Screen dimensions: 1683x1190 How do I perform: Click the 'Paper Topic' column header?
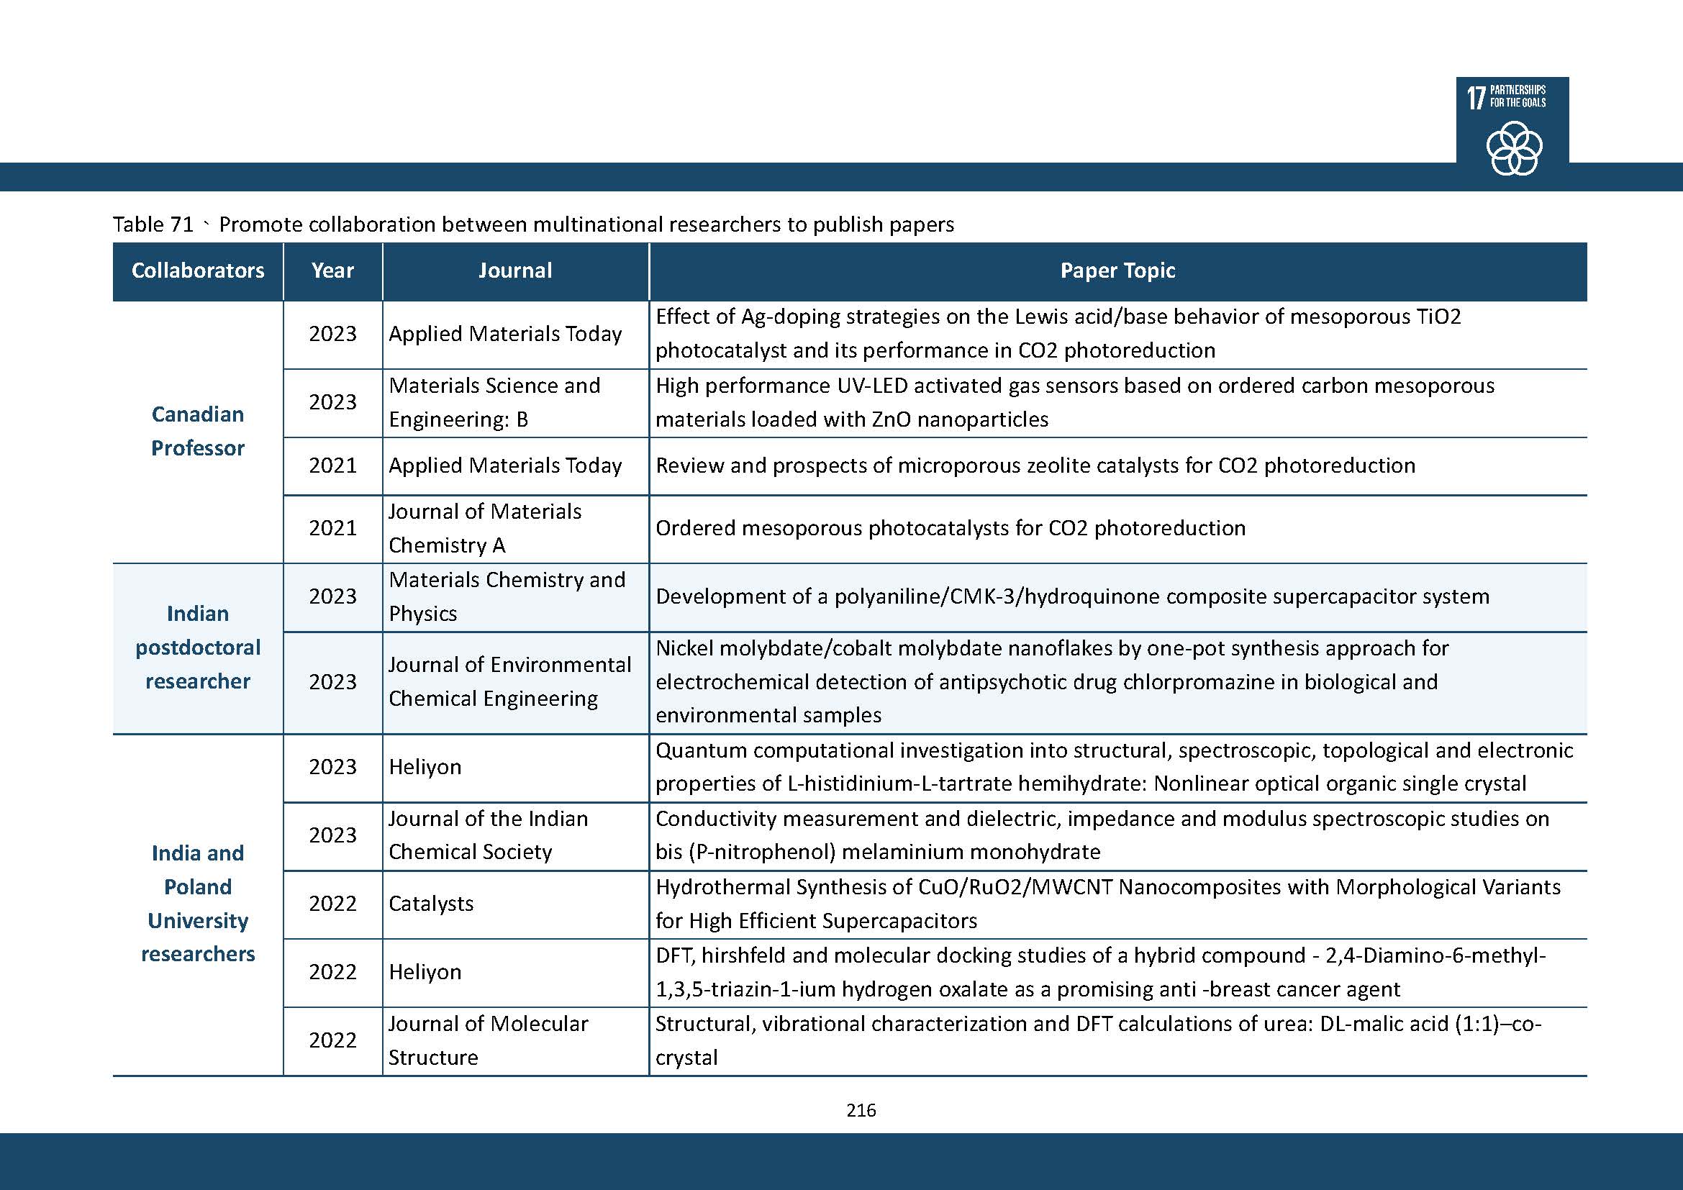[1118, 271]
